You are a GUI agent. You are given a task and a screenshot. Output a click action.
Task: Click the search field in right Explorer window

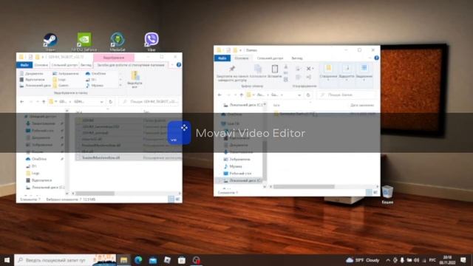(x=347, y=95)
